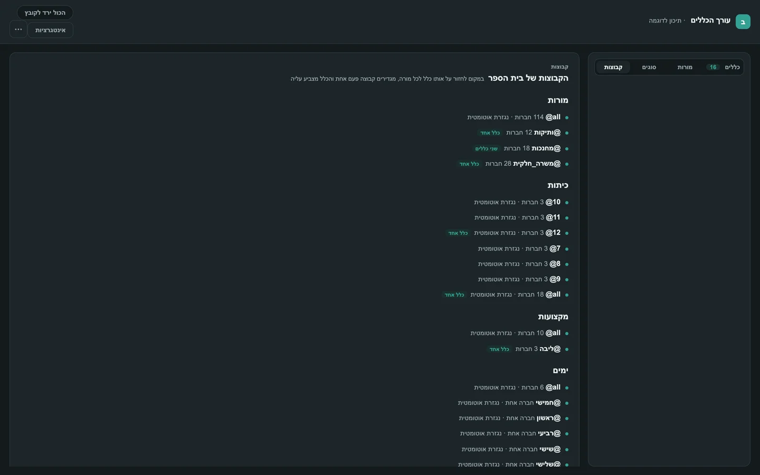Click the מורות section heading

coord(558,100)
